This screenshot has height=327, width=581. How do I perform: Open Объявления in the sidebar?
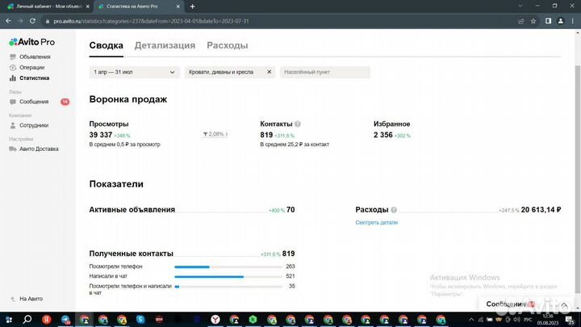tap(35, 57)
